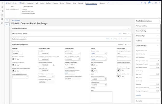Open page in new window icon

click(156, 3)
